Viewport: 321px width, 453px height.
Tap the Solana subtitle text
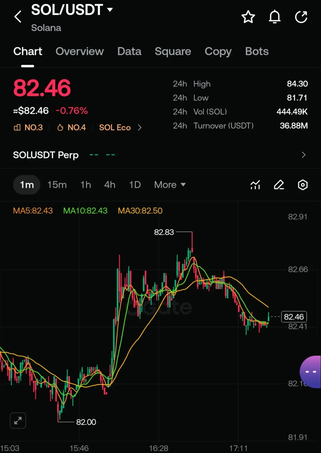pos(46,28)
